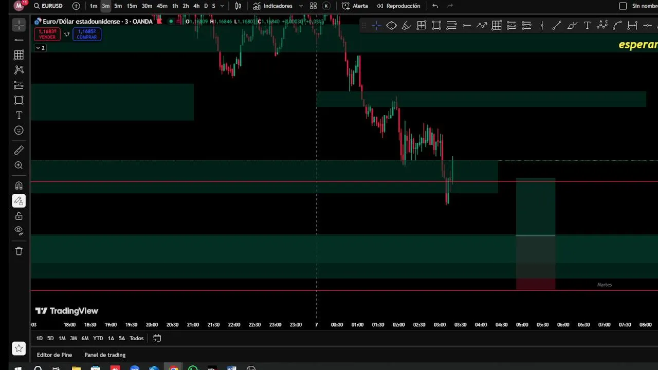The image size is (658, 370).
Task: Switch to the D daily timeframe
Action: [206, 6]
